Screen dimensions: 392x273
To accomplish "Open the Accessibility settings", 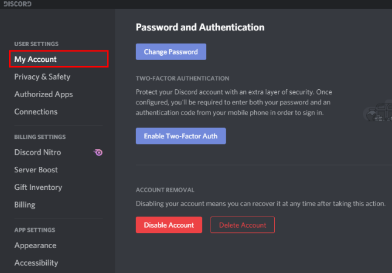I will tap(36, 263).
